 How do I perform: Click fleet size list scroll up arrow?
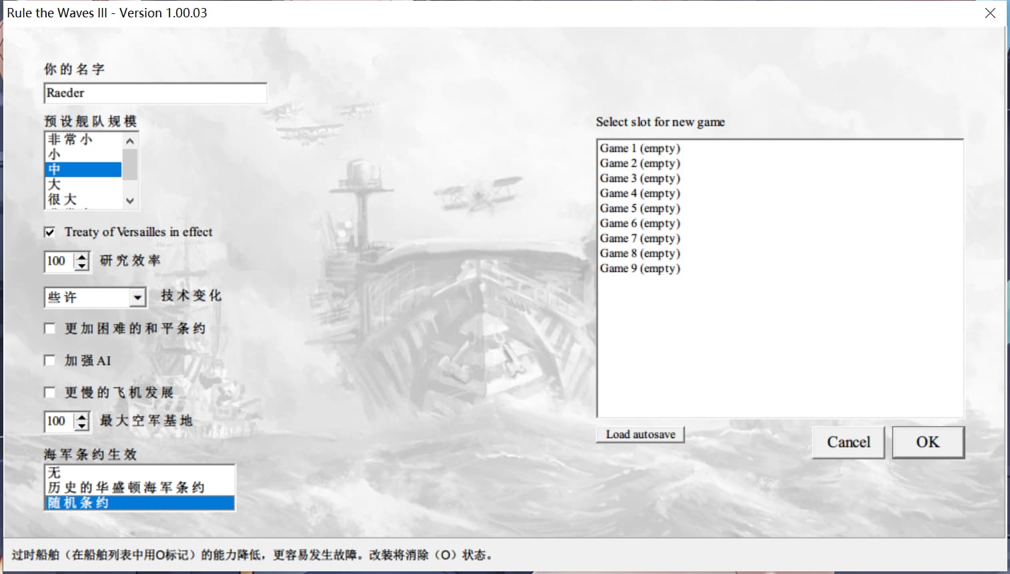coord(130,141)
